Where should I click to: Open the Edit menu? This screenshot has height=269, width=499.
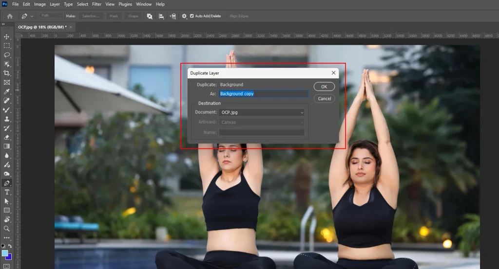coord(26,4)
